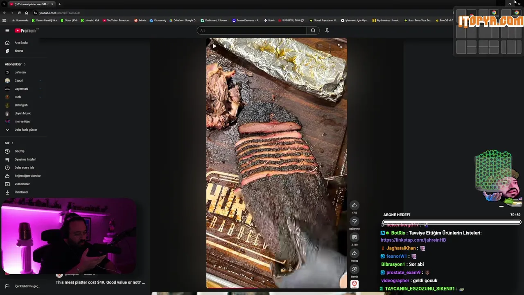The width and height of the screenshot is (524, 295).
Task: Click linkstap.com/jahreinHB link in chat
Action: tap(413, 240)
